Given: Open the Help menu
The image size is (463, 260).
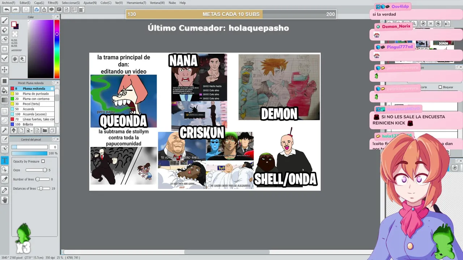Looking at the screenshot, I should (183, 3).
